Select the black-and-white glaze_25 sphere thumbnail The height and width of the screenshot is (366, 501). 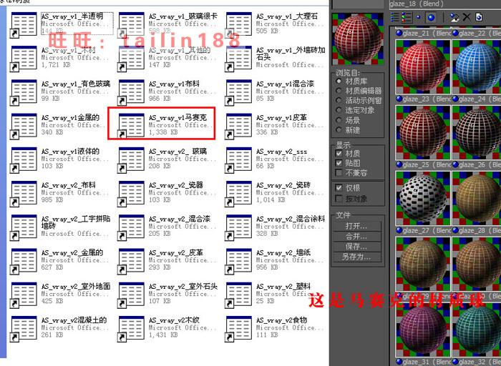coord(423,198)
